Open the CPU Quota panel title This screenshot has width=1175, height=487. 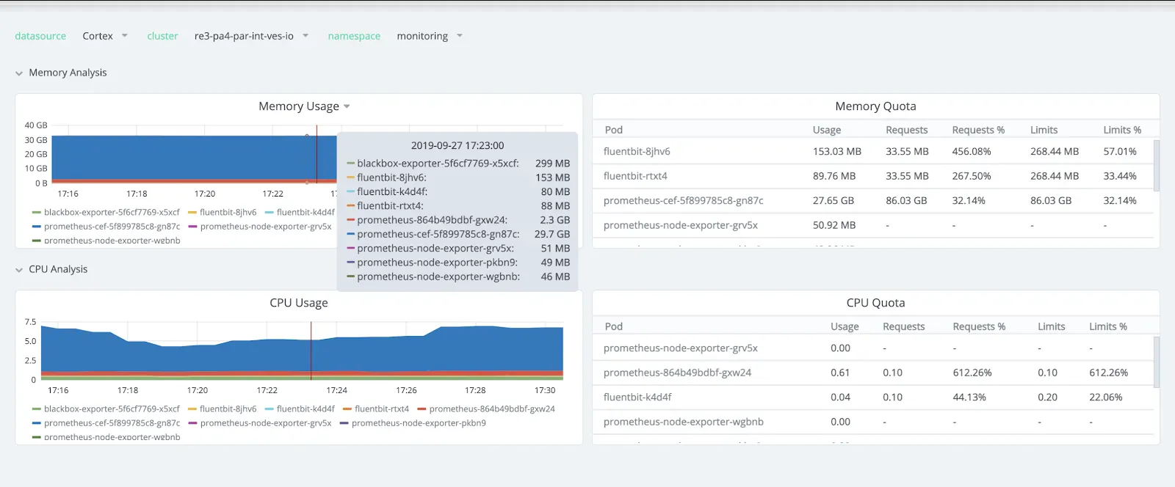(x=875, y=303)
